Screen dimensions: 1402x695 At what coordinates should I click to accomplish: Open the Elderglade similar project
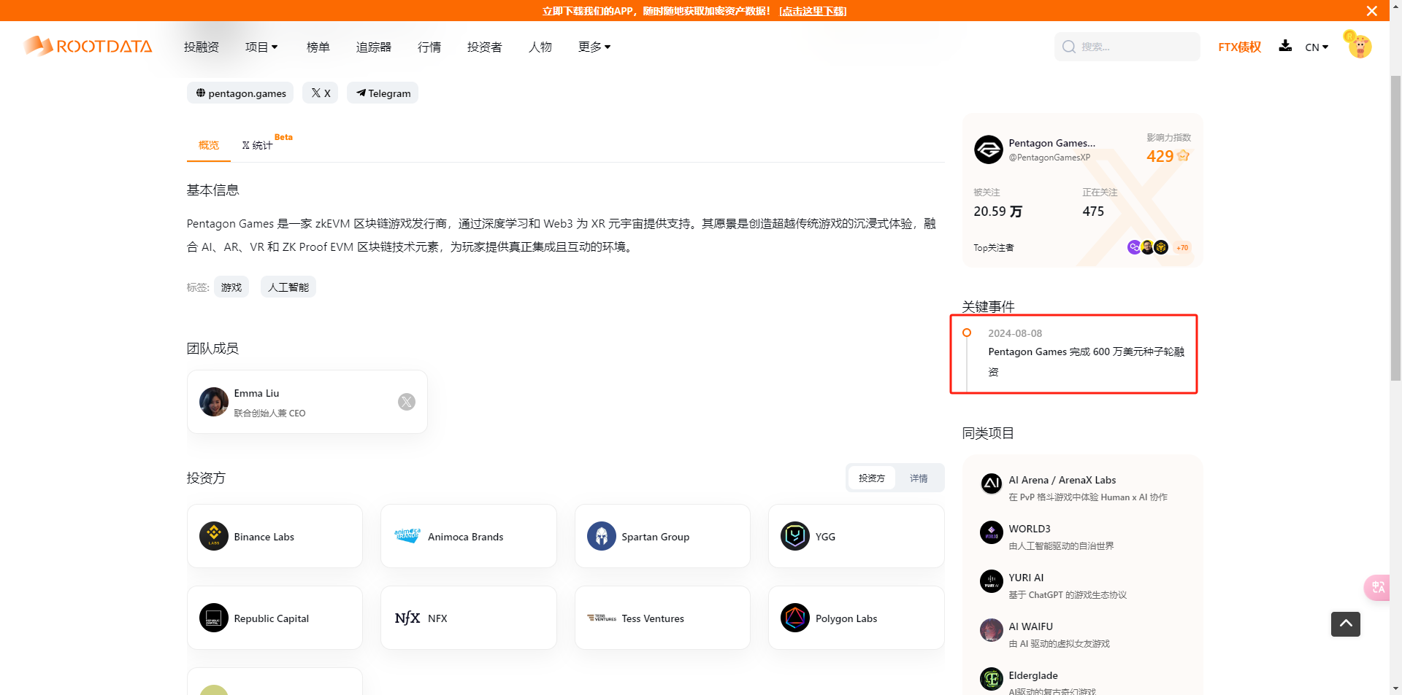[x=1033, y=675]
